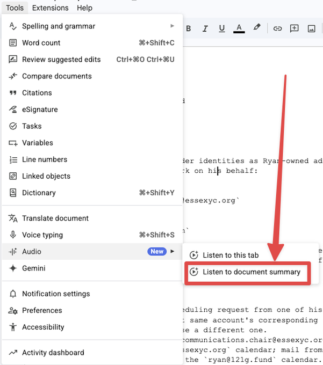Screen dimensions: 323x365
Task: Click the Bold formatting icon
Action: [188, 28]
